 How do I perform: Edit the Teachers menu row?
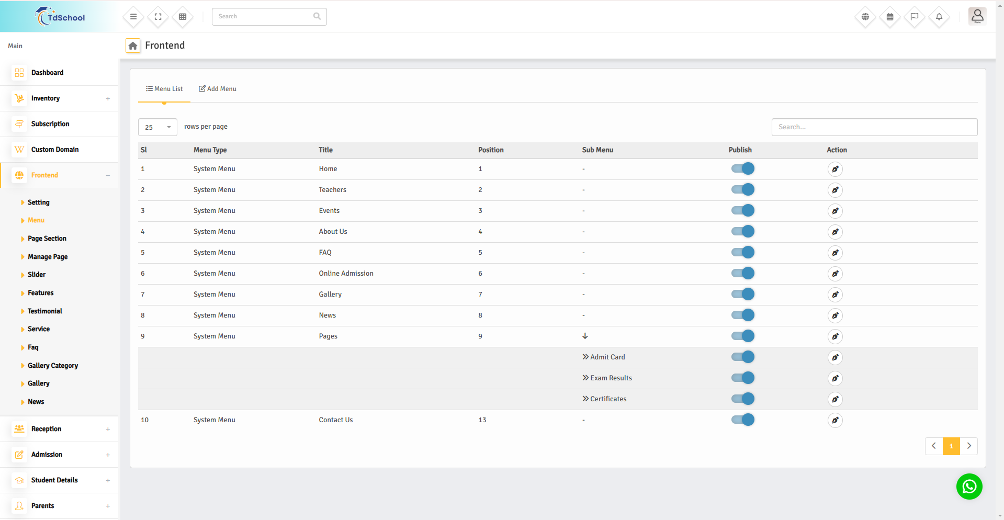coord(835,190)
